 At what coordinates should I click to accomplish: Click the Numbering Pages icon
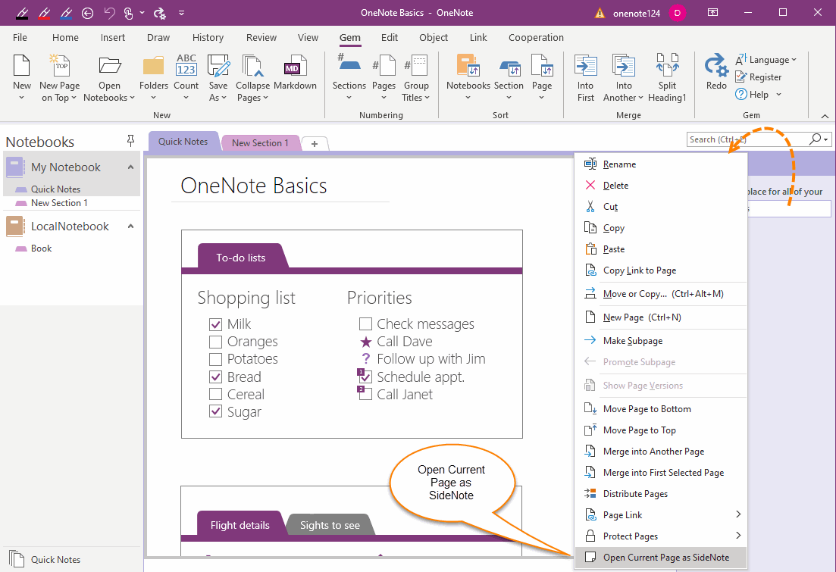click(x=384, y=66)
